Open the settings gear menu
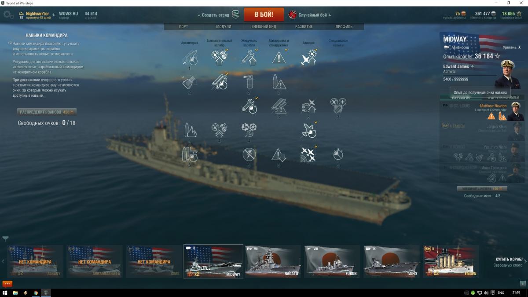The height and width of the screenshot is (297, 528). pyautogui.click(x=8, y=15)
